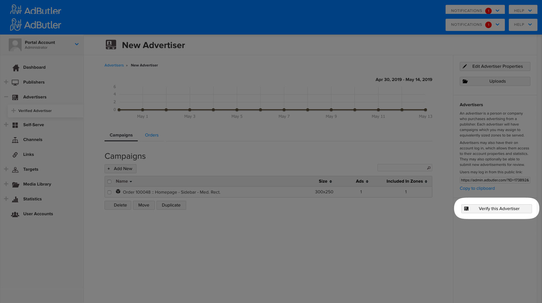Click the Copy to clipboard link
The width and height of the screenshot is (542, 303).
(x=477, y=188)
